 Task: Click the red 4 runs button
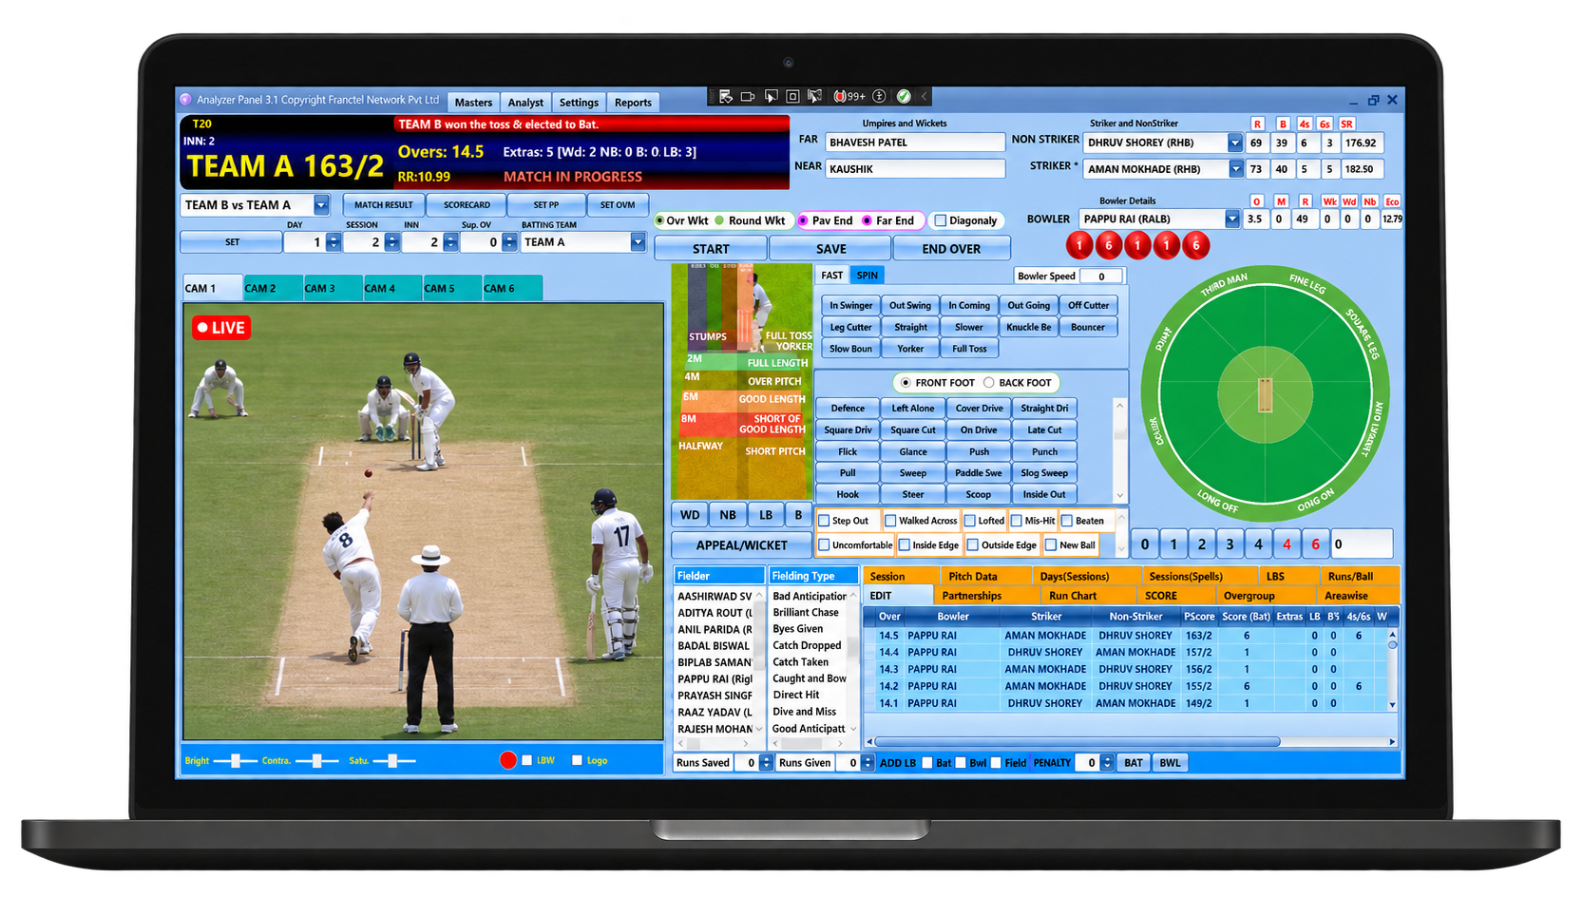[1287, 544]
